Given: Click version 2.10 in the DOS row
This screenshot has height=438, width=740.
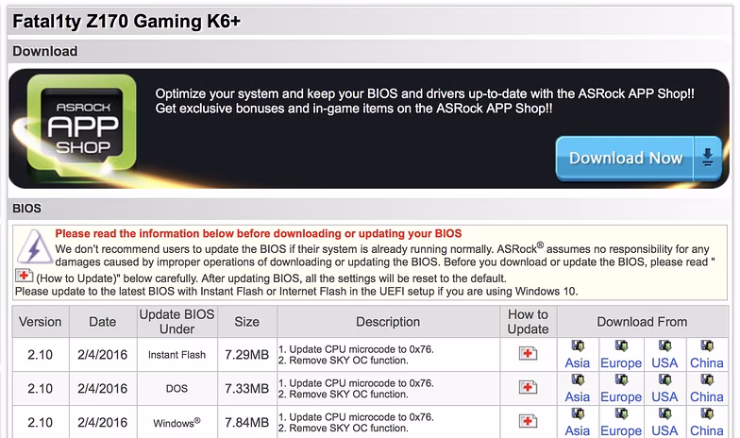Looking at the screenshot, I should click(40, 389).
